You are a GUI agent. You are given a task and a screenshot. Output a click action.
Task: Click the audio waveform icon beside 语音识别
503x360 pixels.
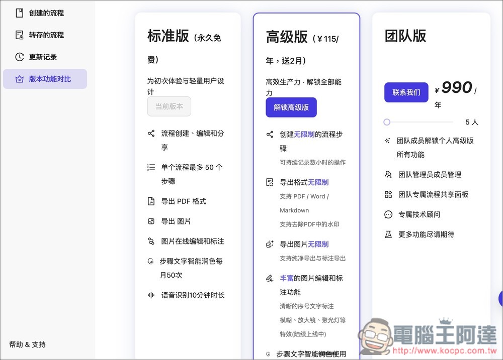[x=151, y=295]
